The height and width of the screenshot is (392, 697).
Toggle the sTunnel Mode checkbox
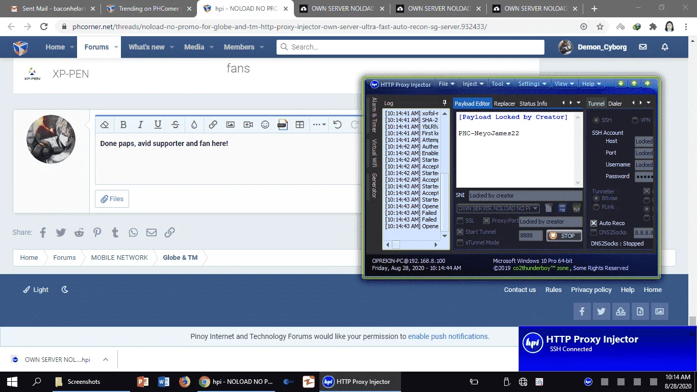point(460,242)
